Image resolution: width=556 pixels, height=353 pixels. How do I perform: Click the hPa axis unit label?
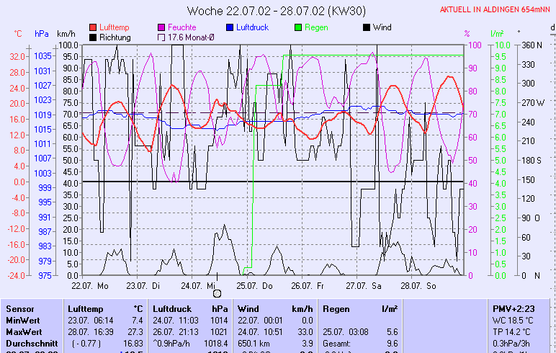42,34
